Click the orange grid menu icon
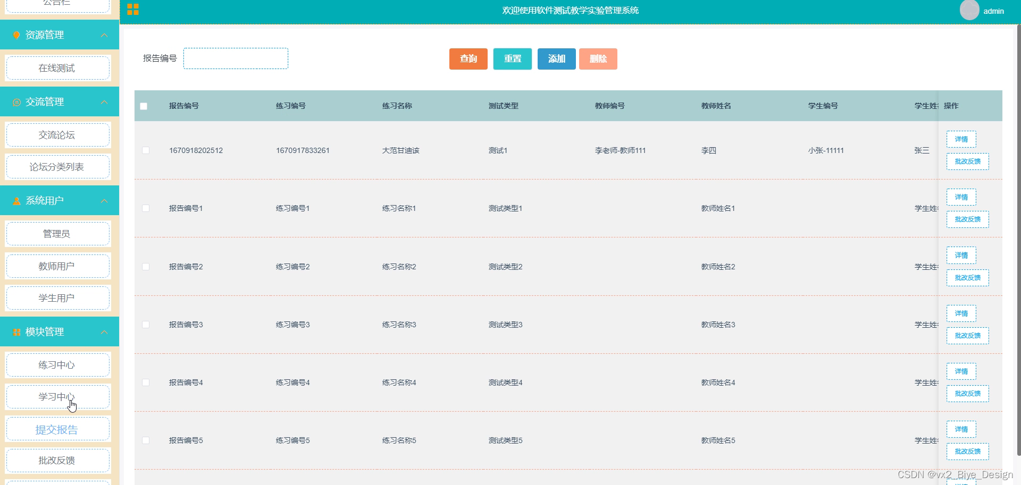1021x485 pixels. point(133,9)
